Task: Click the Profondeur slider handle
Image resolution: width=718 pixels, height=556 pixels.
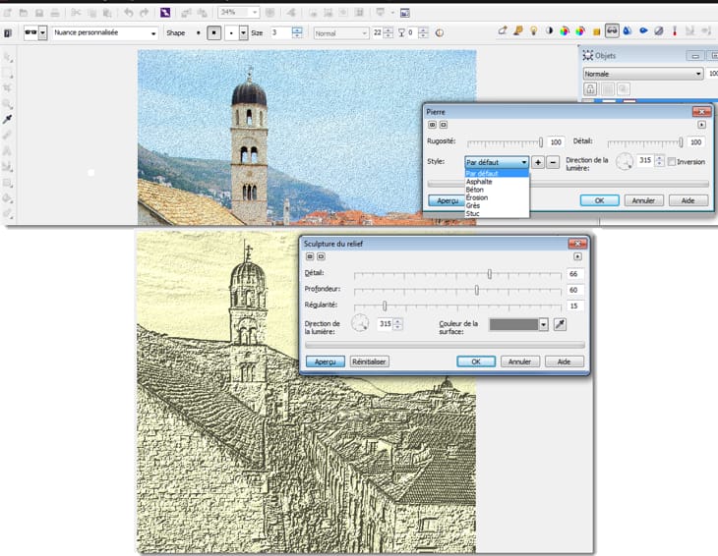Action: click(477, 290)
